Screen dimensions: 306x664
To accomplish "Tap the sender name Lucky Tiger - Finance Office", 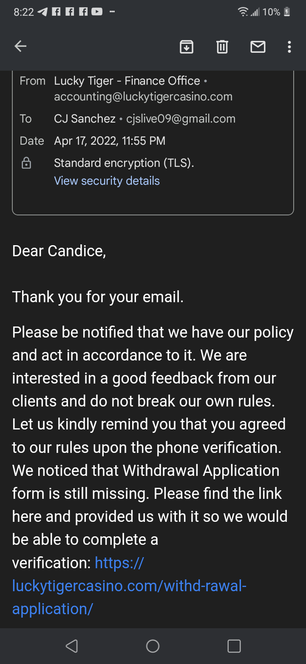I will pos(127,81).
